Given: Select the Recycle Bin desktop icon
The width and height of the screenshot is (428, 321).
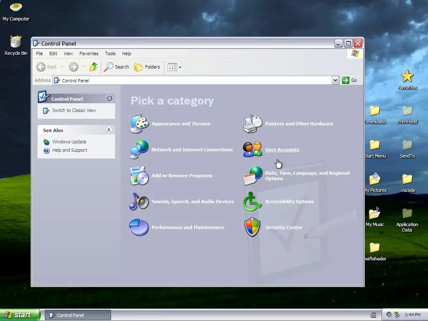Looking at the screenshot, I should [16, 46].
